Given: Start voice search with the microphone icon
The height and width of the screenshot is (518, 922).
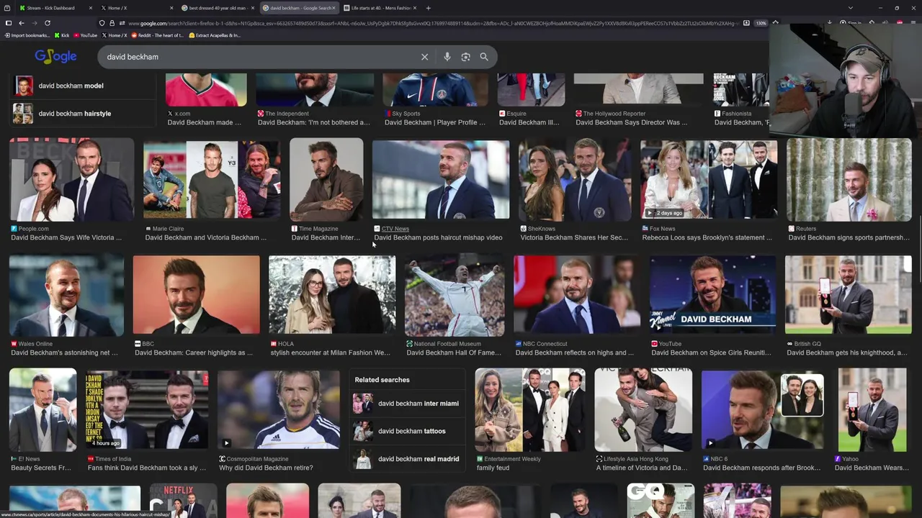Looking at the screenshot, I should [x=447, y=57].
